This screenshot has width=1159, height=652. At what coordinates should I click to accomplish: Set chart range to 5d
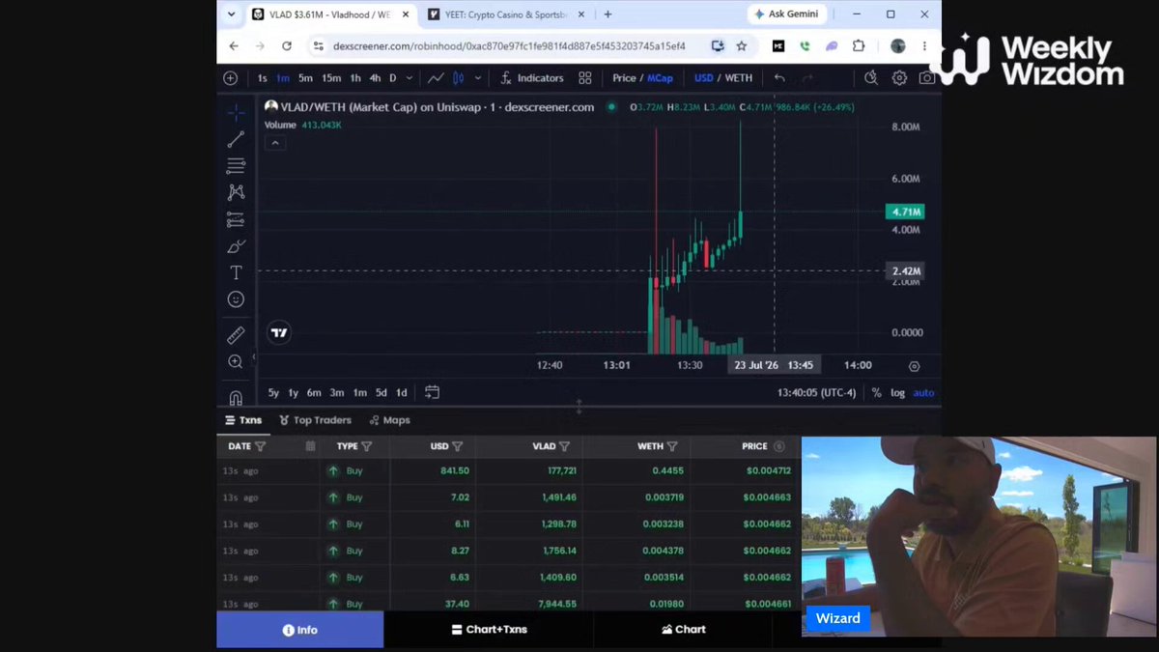[382, 393]
